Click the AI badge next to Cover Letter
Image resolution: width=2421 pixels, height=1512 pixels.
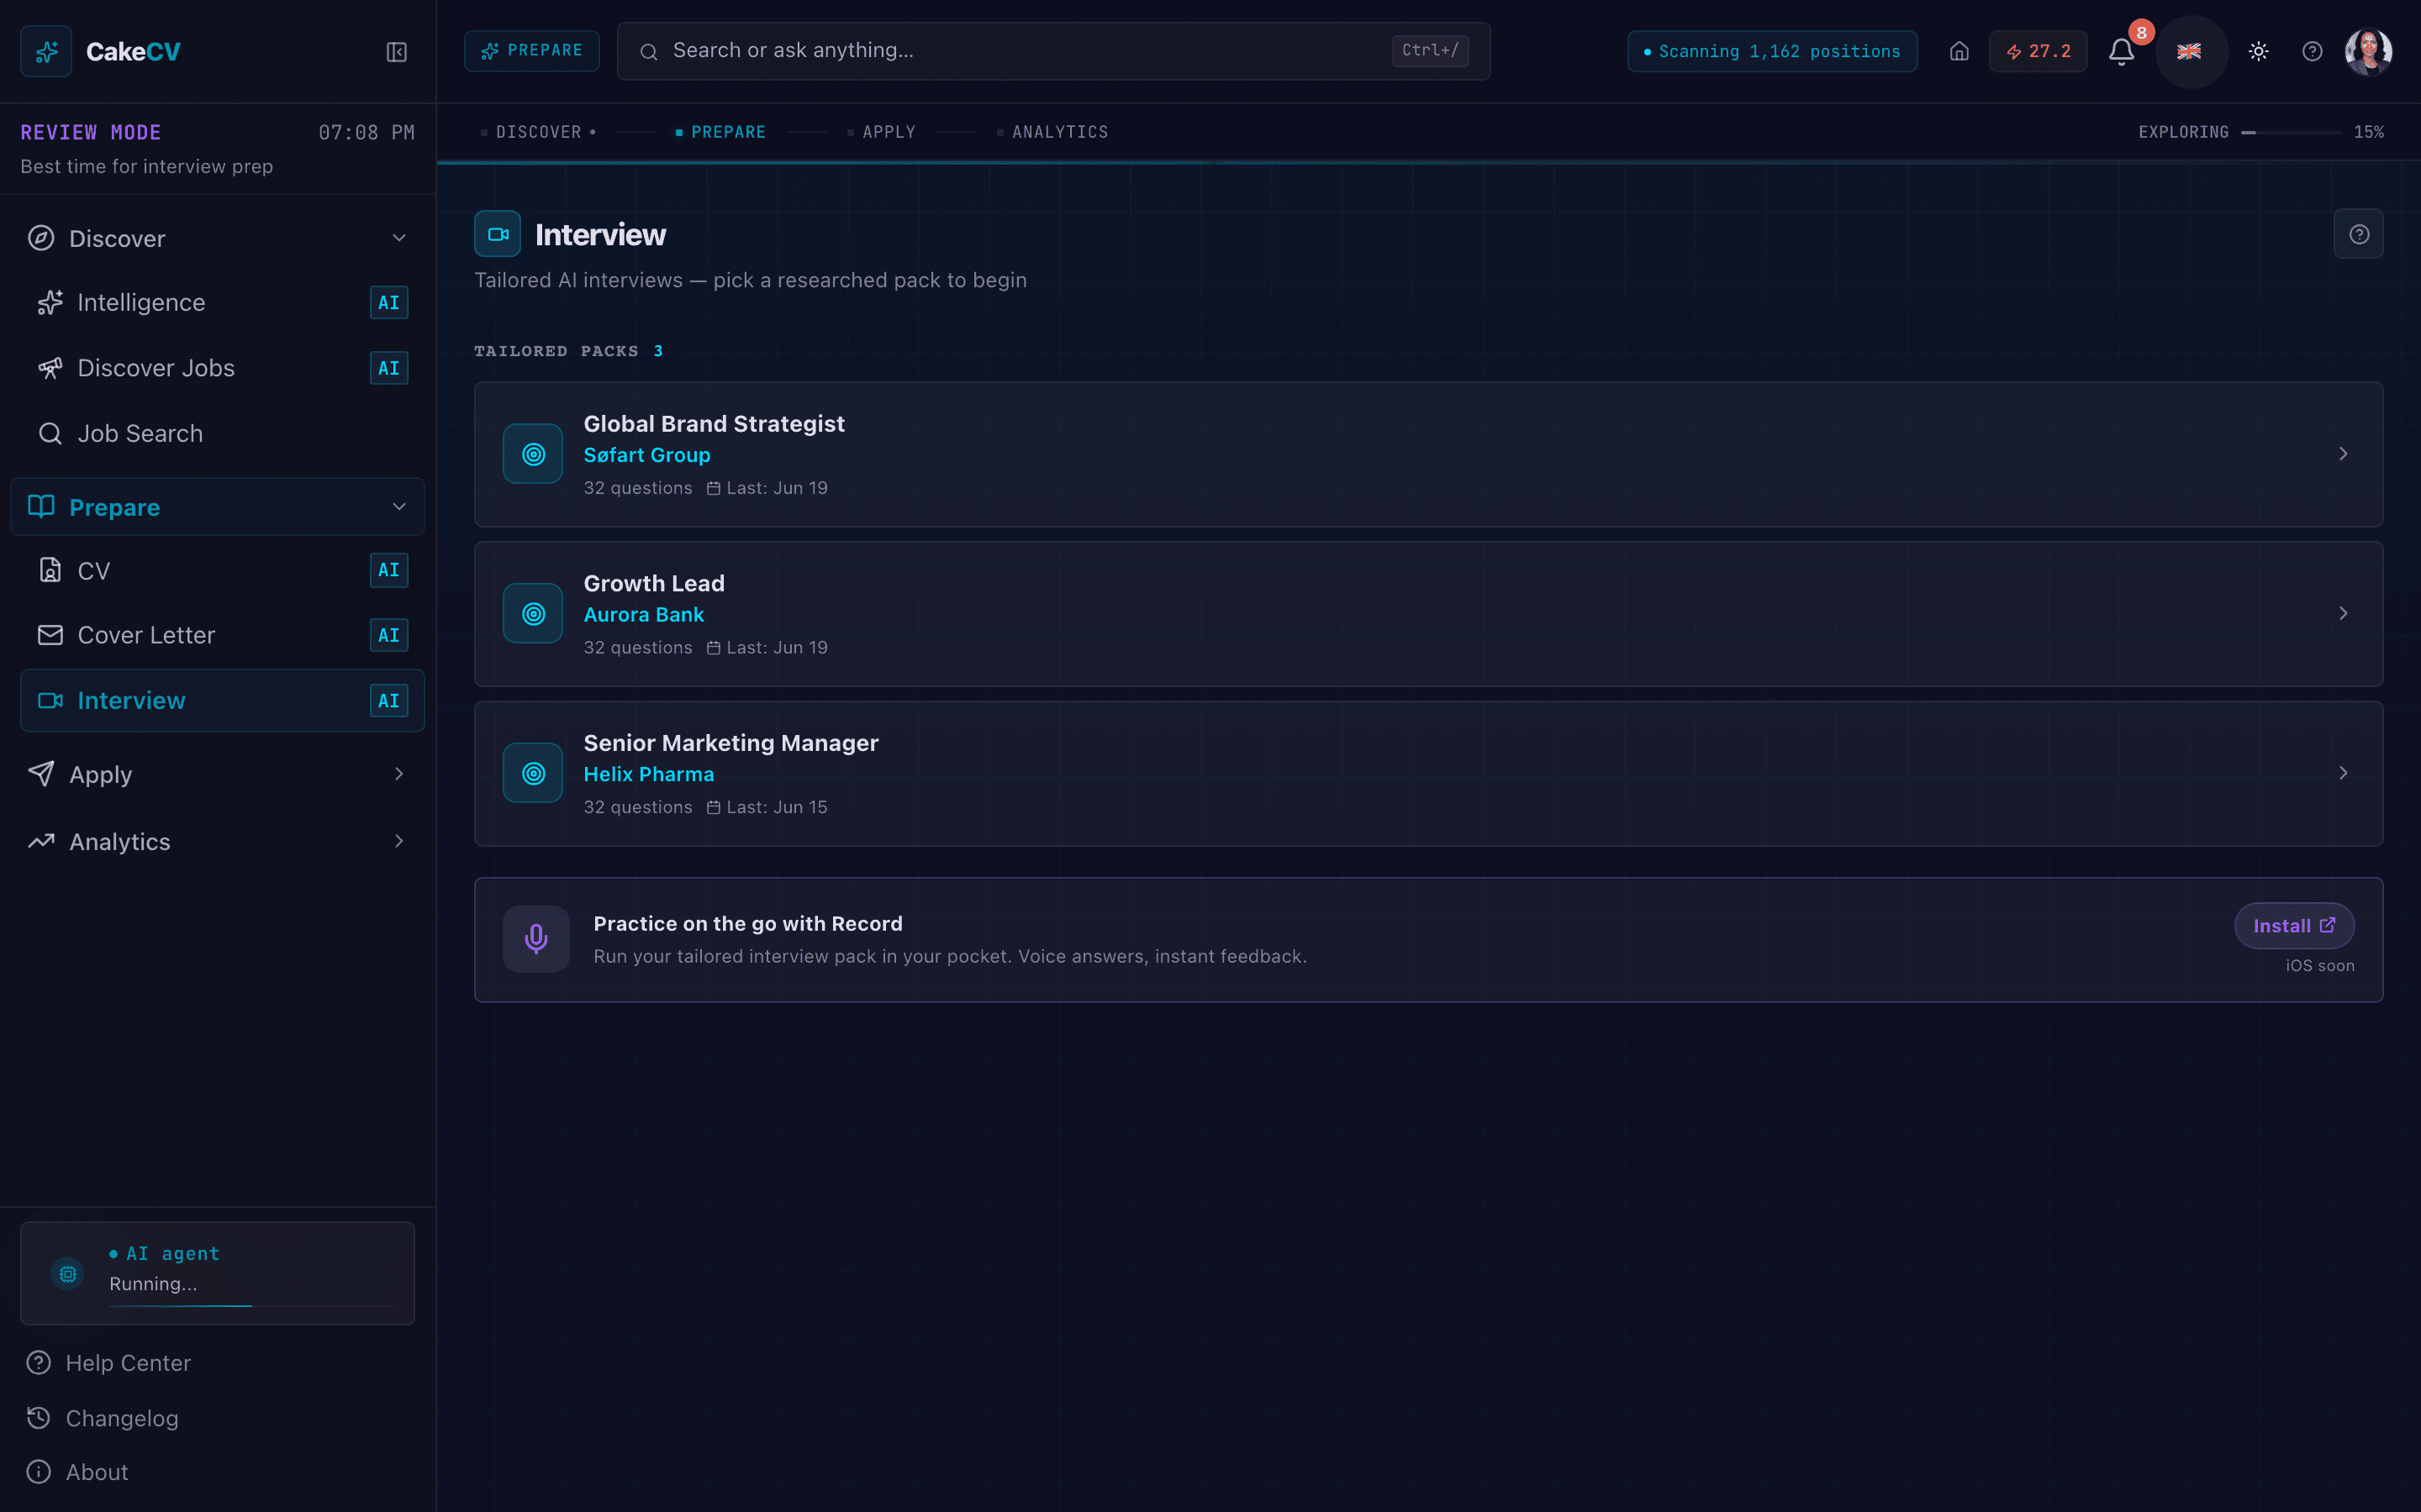(388, 635)
